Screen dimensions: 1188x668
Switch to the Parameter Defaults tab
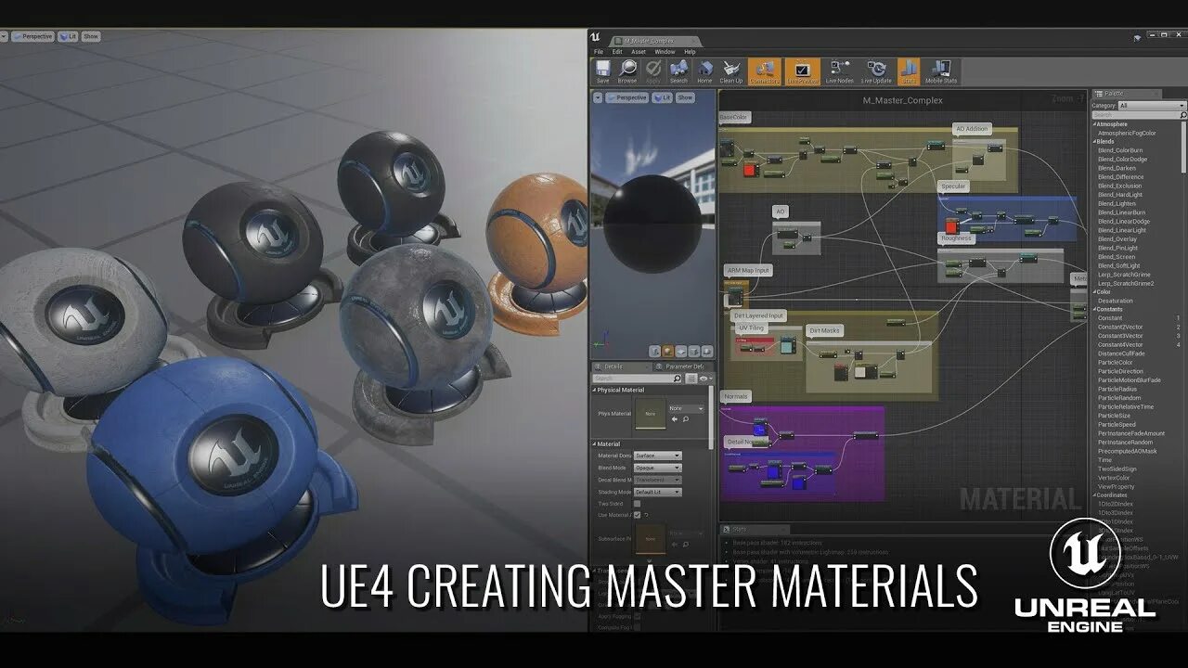(685, 366)
